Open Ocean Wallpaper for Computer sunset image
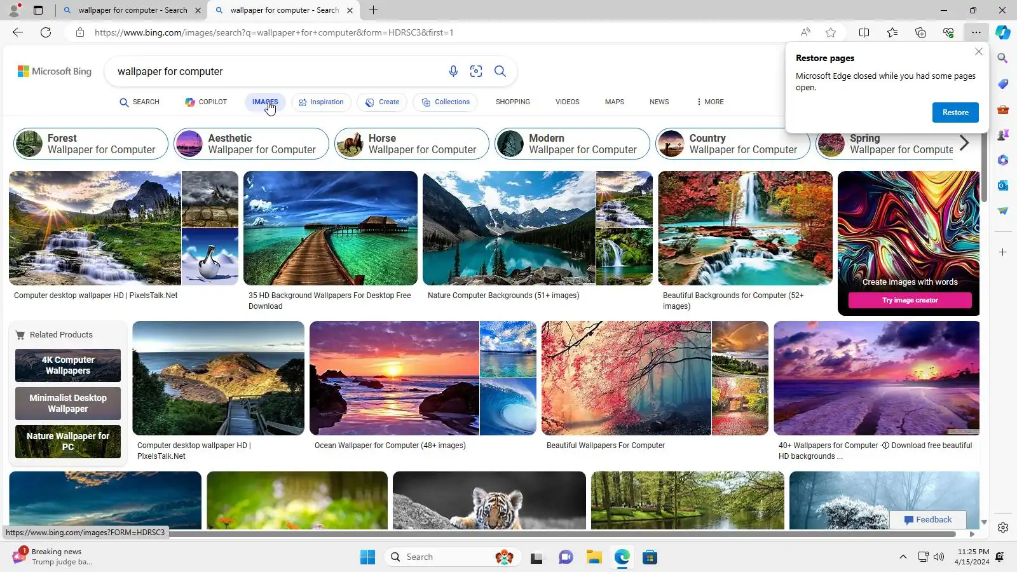This screenshot has width=1017, height=572. click(x=394, y=378)
